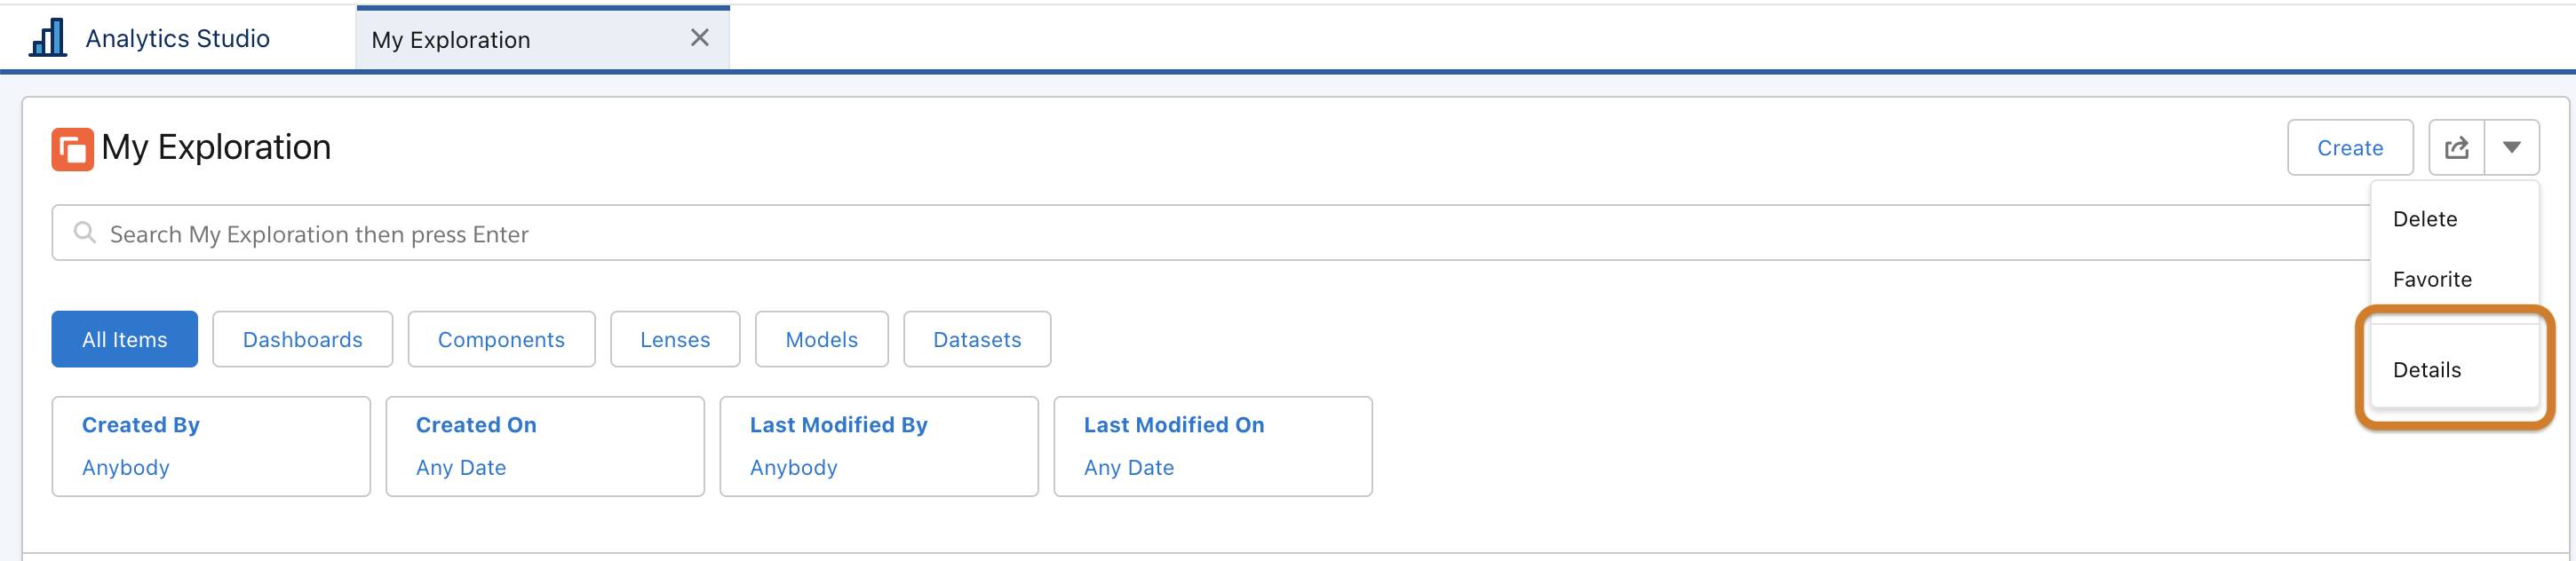
Task: Filter by Dashboards
Action: (303, 339)
